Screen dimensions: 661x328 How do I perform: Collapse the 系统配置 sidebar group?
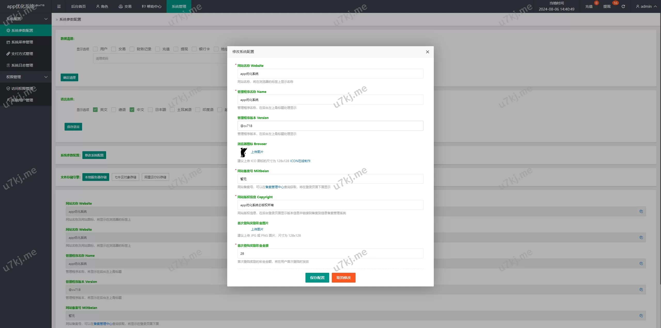coord(26,19)
